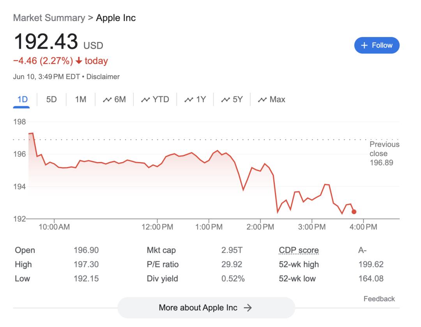Switch to the 5D chart tab
421x327 pixels.
click(51, 99)
